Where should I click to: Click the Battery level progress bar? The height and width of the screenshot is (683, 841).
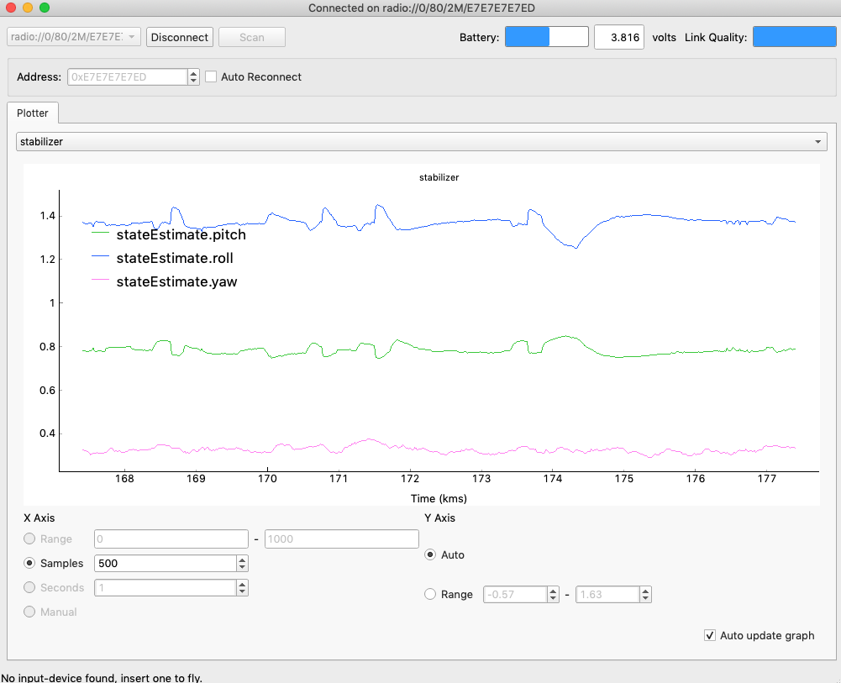tap(546, 37)
